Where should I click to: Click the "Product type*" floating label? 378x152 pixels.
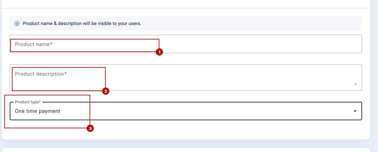point(28,102)
